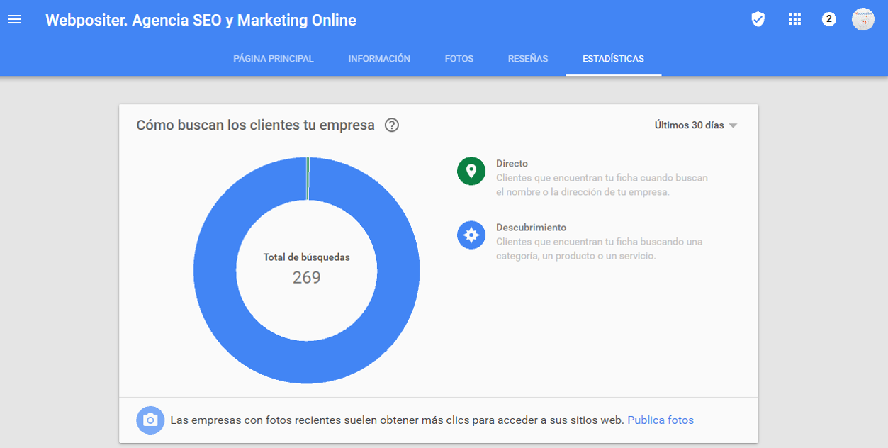Expand the Últimos 30 días dropdown
Image resolution: width=888 pixels, height=448 pixels.
[695, 125]
